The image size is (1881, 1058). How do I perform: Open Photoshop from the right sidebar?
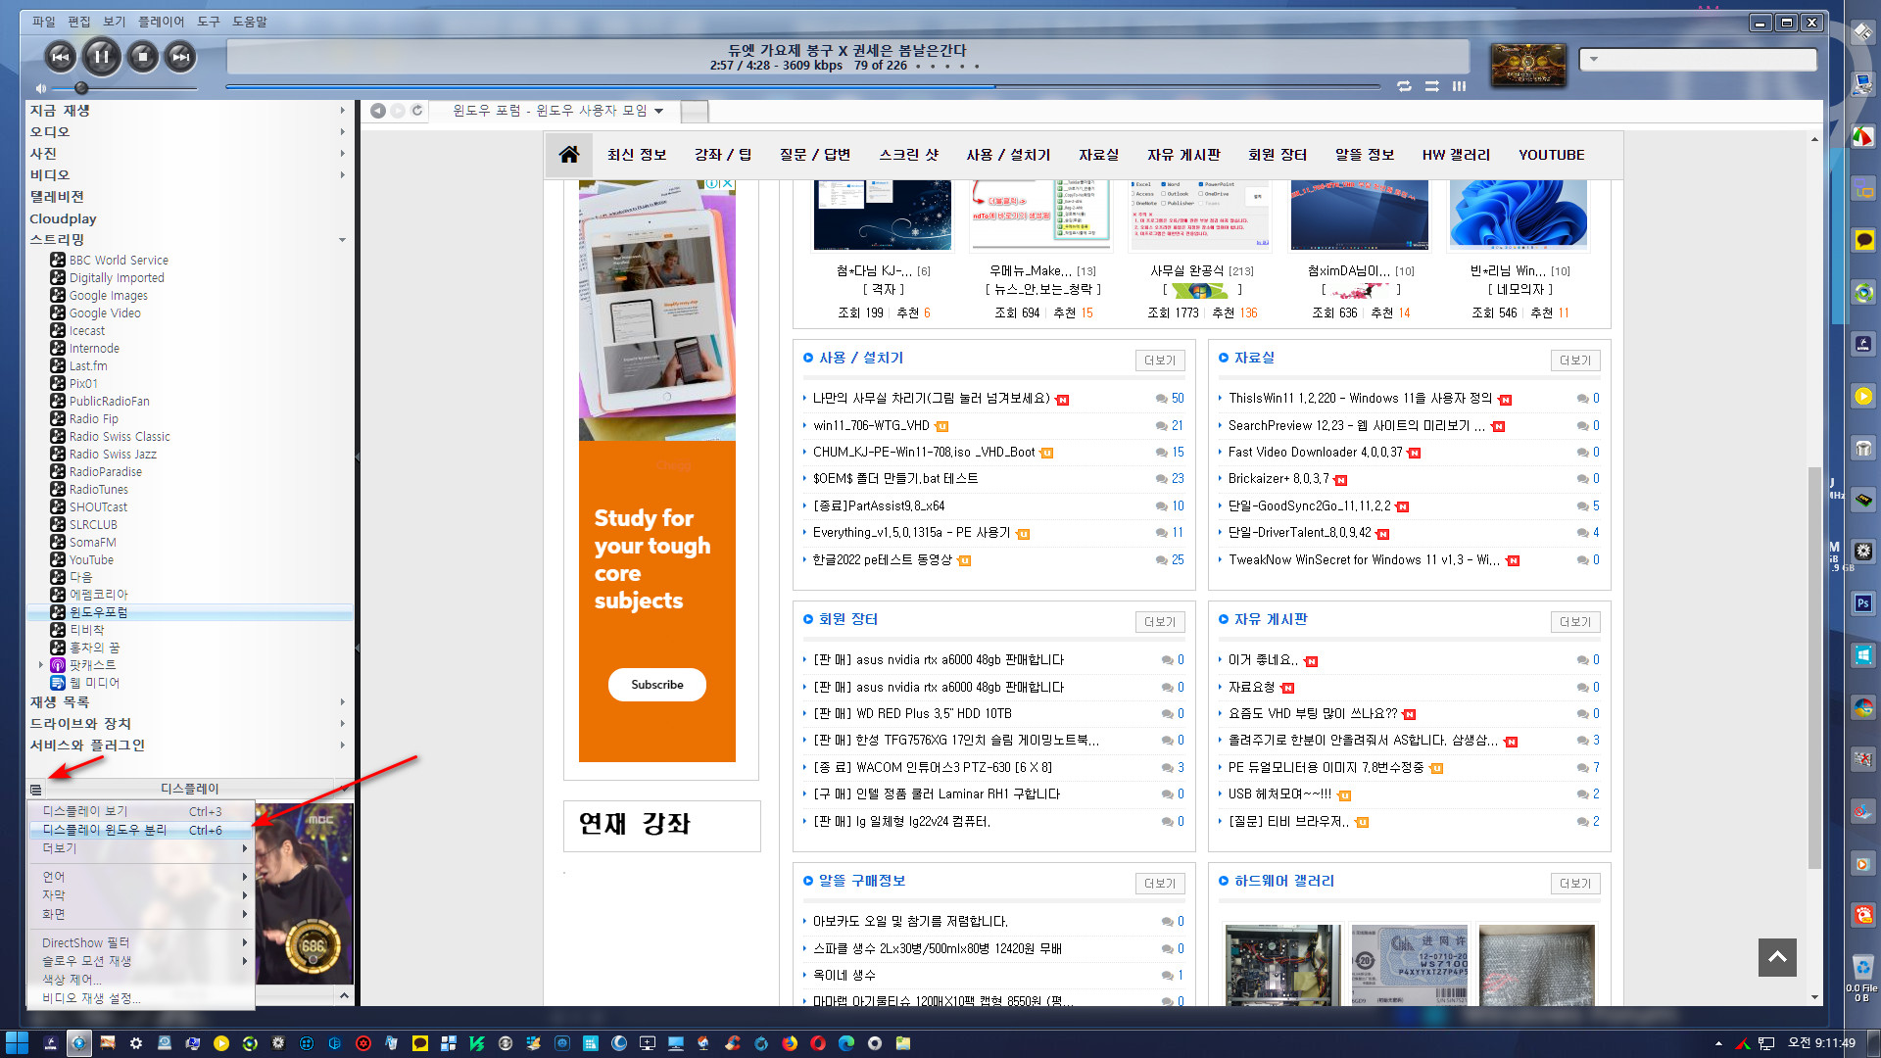click(1862, 603)
